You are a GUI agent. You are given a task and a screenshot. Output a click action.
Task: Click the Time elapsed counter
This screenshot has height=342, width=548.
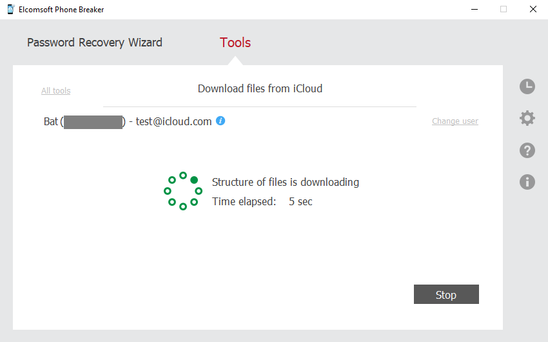262,201
